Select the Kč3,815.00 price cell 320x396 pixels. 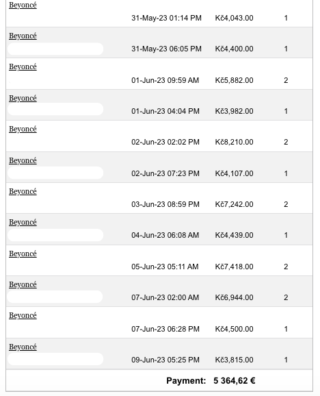pos(234,360)
